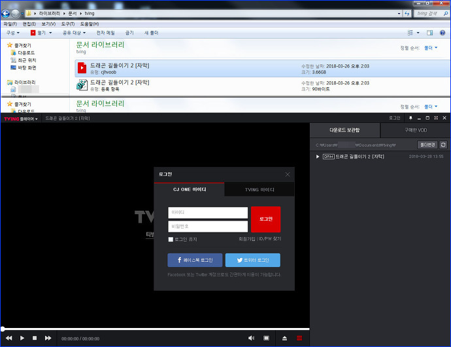Select the CJ ONE 아이디 tab
The image size is (451, 347).
[190, 189]
